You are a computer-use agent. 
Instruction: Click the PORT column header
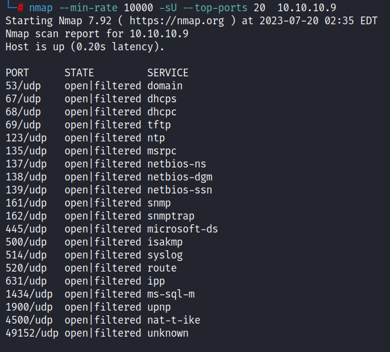pos(17,73)
